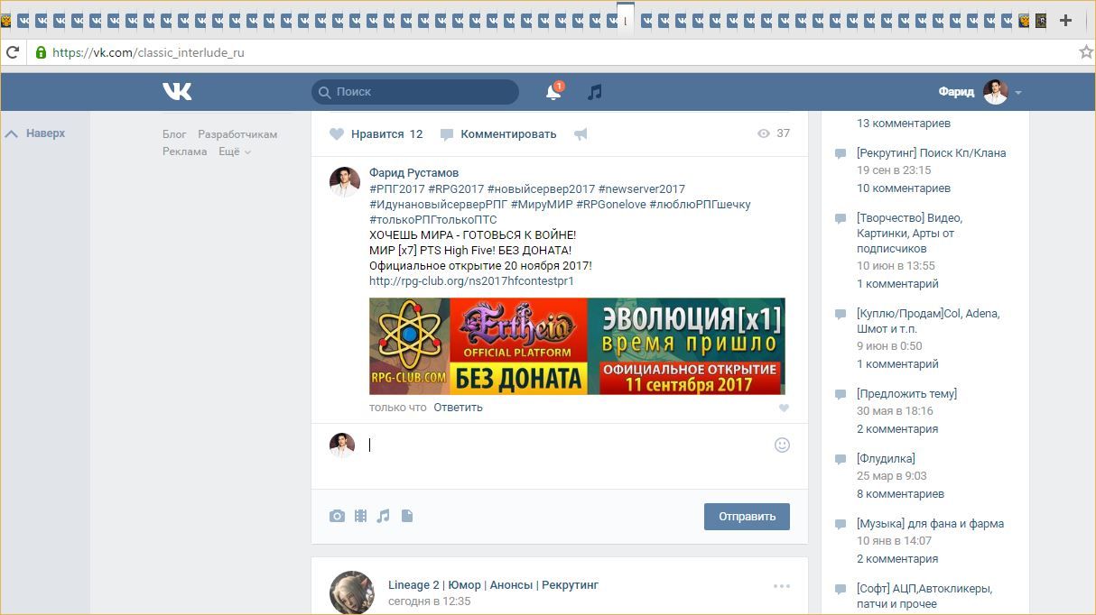Attach a video with film icon
Viewport: 1096px width, 615px height.
point(360,516)
